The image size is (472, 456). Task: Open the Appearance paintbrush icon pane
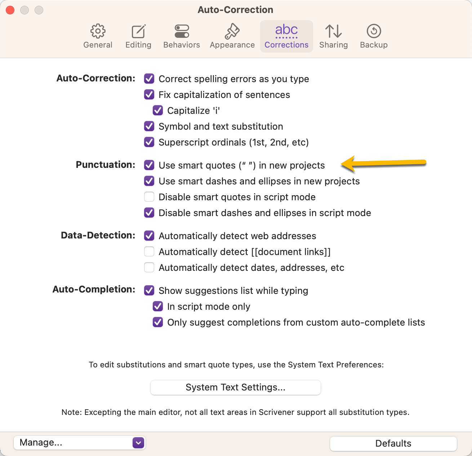pyautogui.click(x=232, y=31)
